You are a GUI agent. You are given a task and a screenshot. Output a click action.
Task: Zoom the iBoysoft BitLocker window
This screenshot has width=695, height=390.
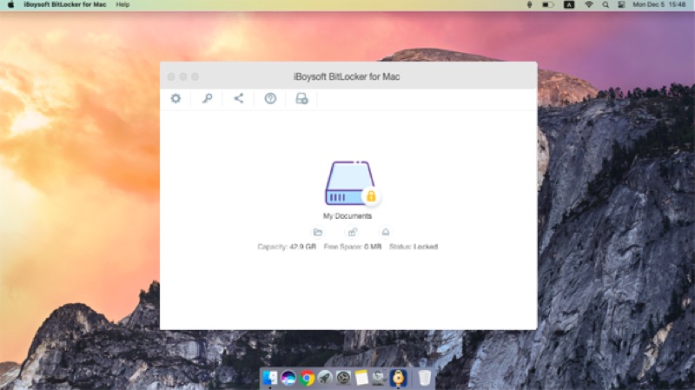(x=195, y=76)
